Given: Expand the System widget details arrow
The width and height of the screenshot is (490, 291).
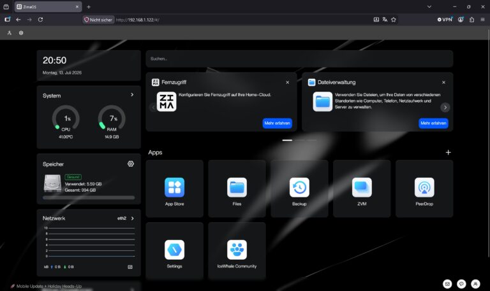Looking at the screenshot, I should coord(132,94).
